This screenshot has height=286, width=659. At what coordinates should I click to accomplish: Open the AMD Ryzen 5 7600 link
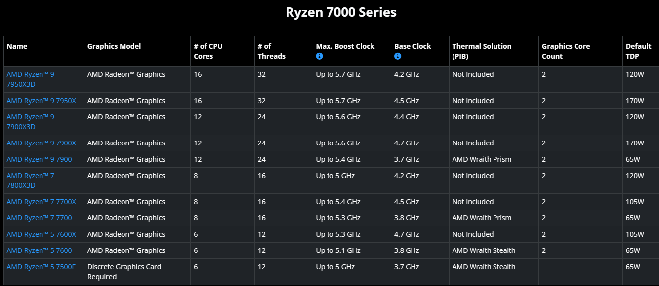[39, 250]
